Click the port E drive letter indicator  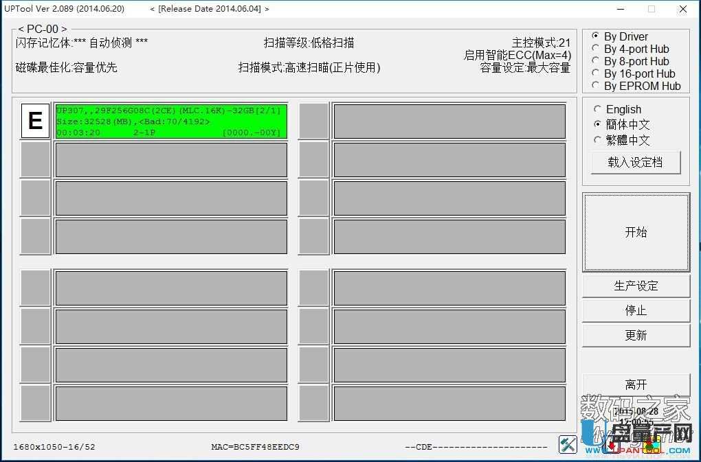35,121
